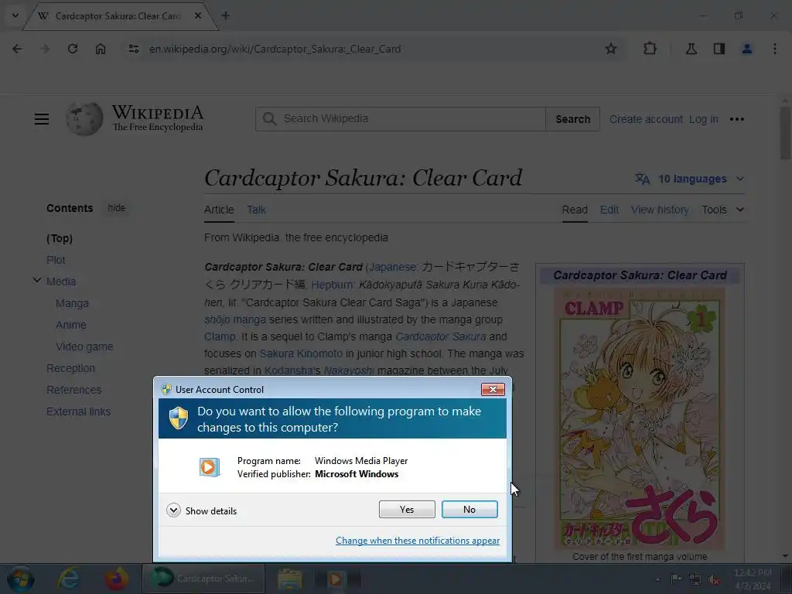Hide the Contents sidebar
The width and height of the screenshot is (792, 594).
pyautogui.click(x=116, y=208)
